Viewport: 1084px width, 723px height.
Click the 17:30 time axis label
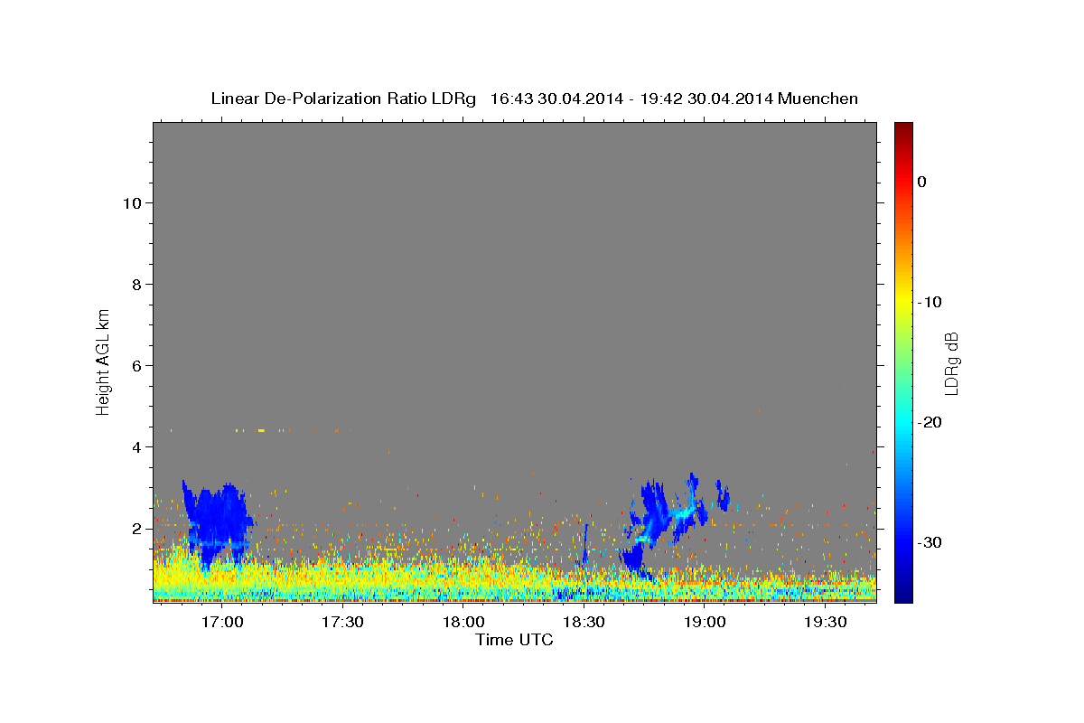click(342, 623)
